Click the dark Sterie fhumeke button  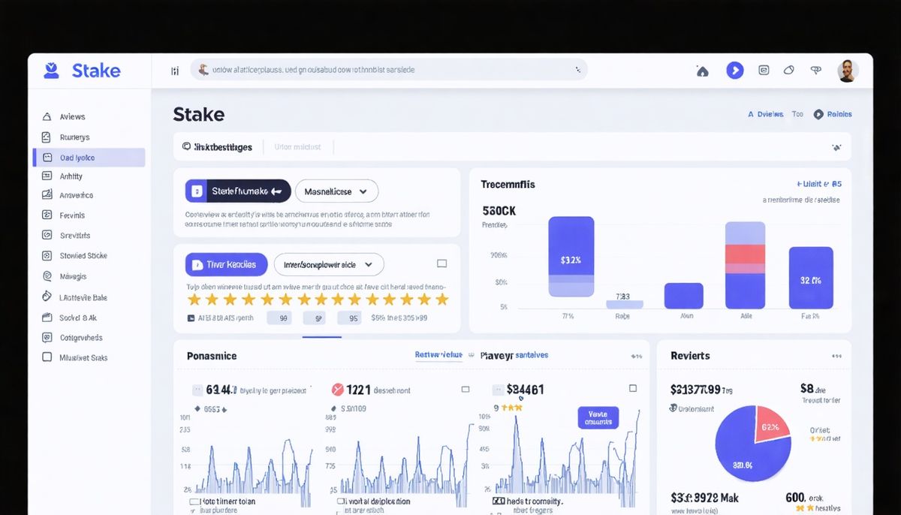pos(237,191)
